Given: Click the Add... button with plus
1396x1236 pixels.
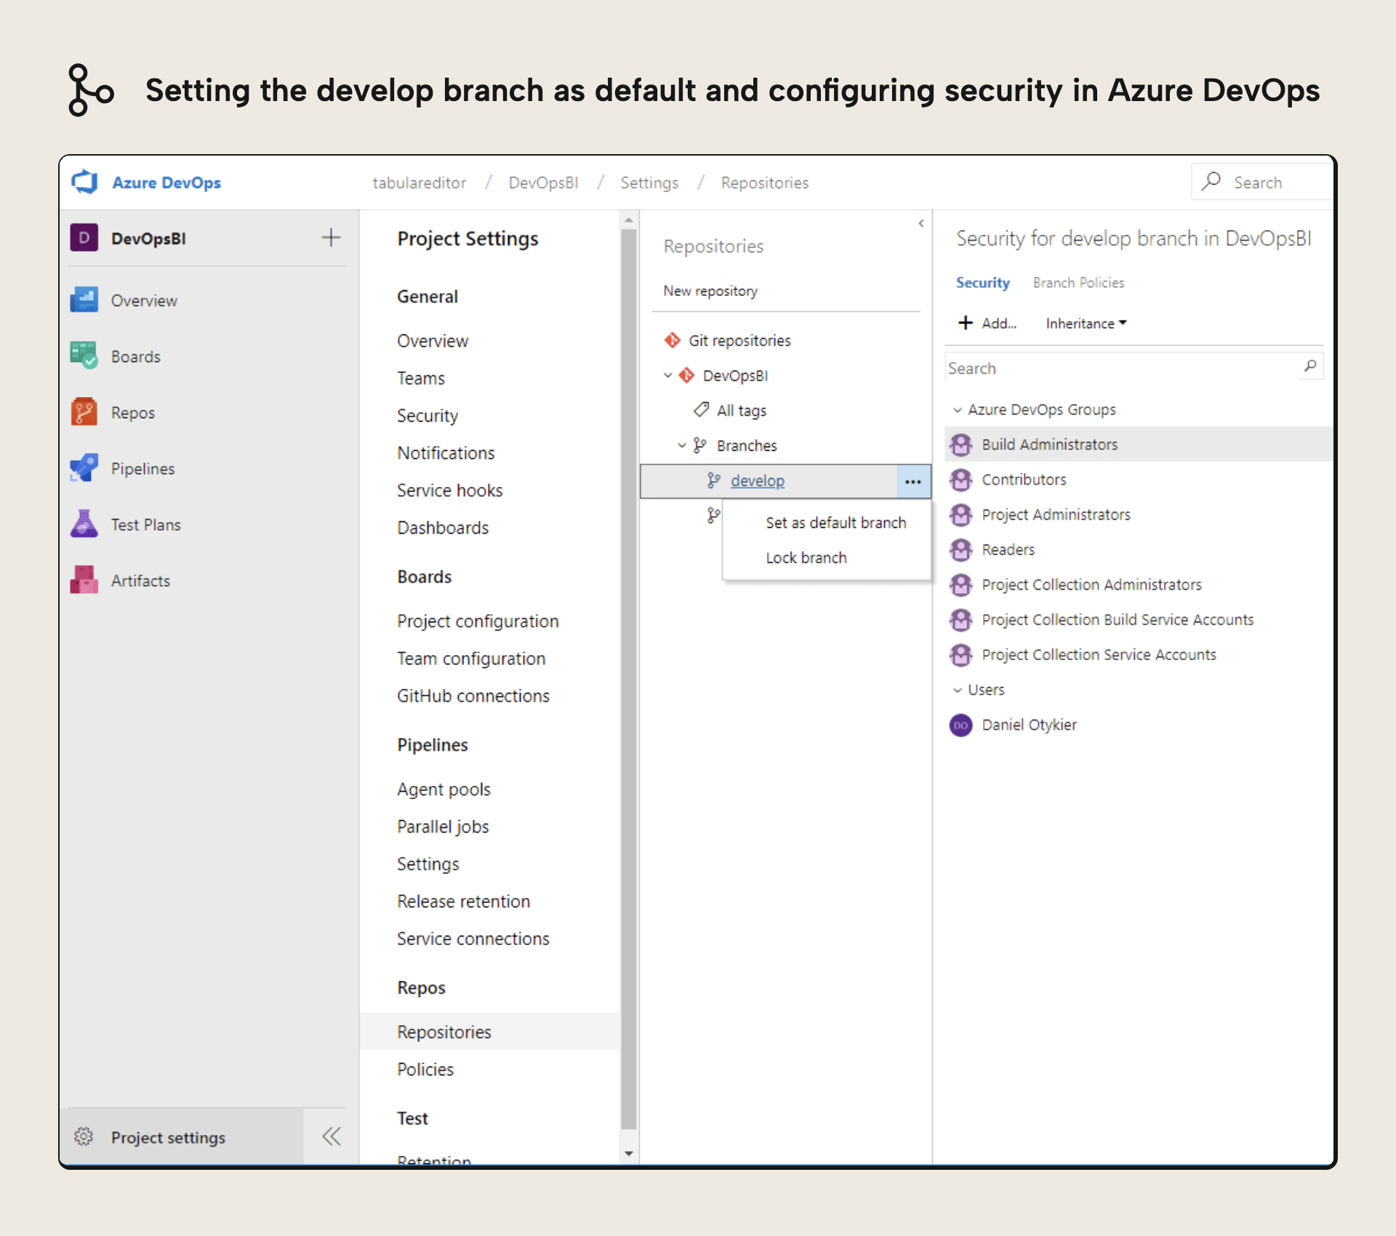Looking at the screenshot, I should pos(987,323).
